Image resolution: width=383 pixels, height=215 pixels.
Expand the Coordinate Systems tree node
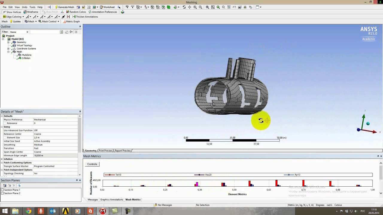(x=8, y=49)
